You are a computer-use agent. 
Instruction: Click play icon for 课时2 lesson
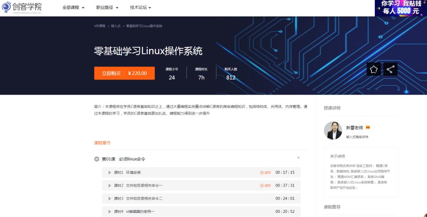click(110, 185)
